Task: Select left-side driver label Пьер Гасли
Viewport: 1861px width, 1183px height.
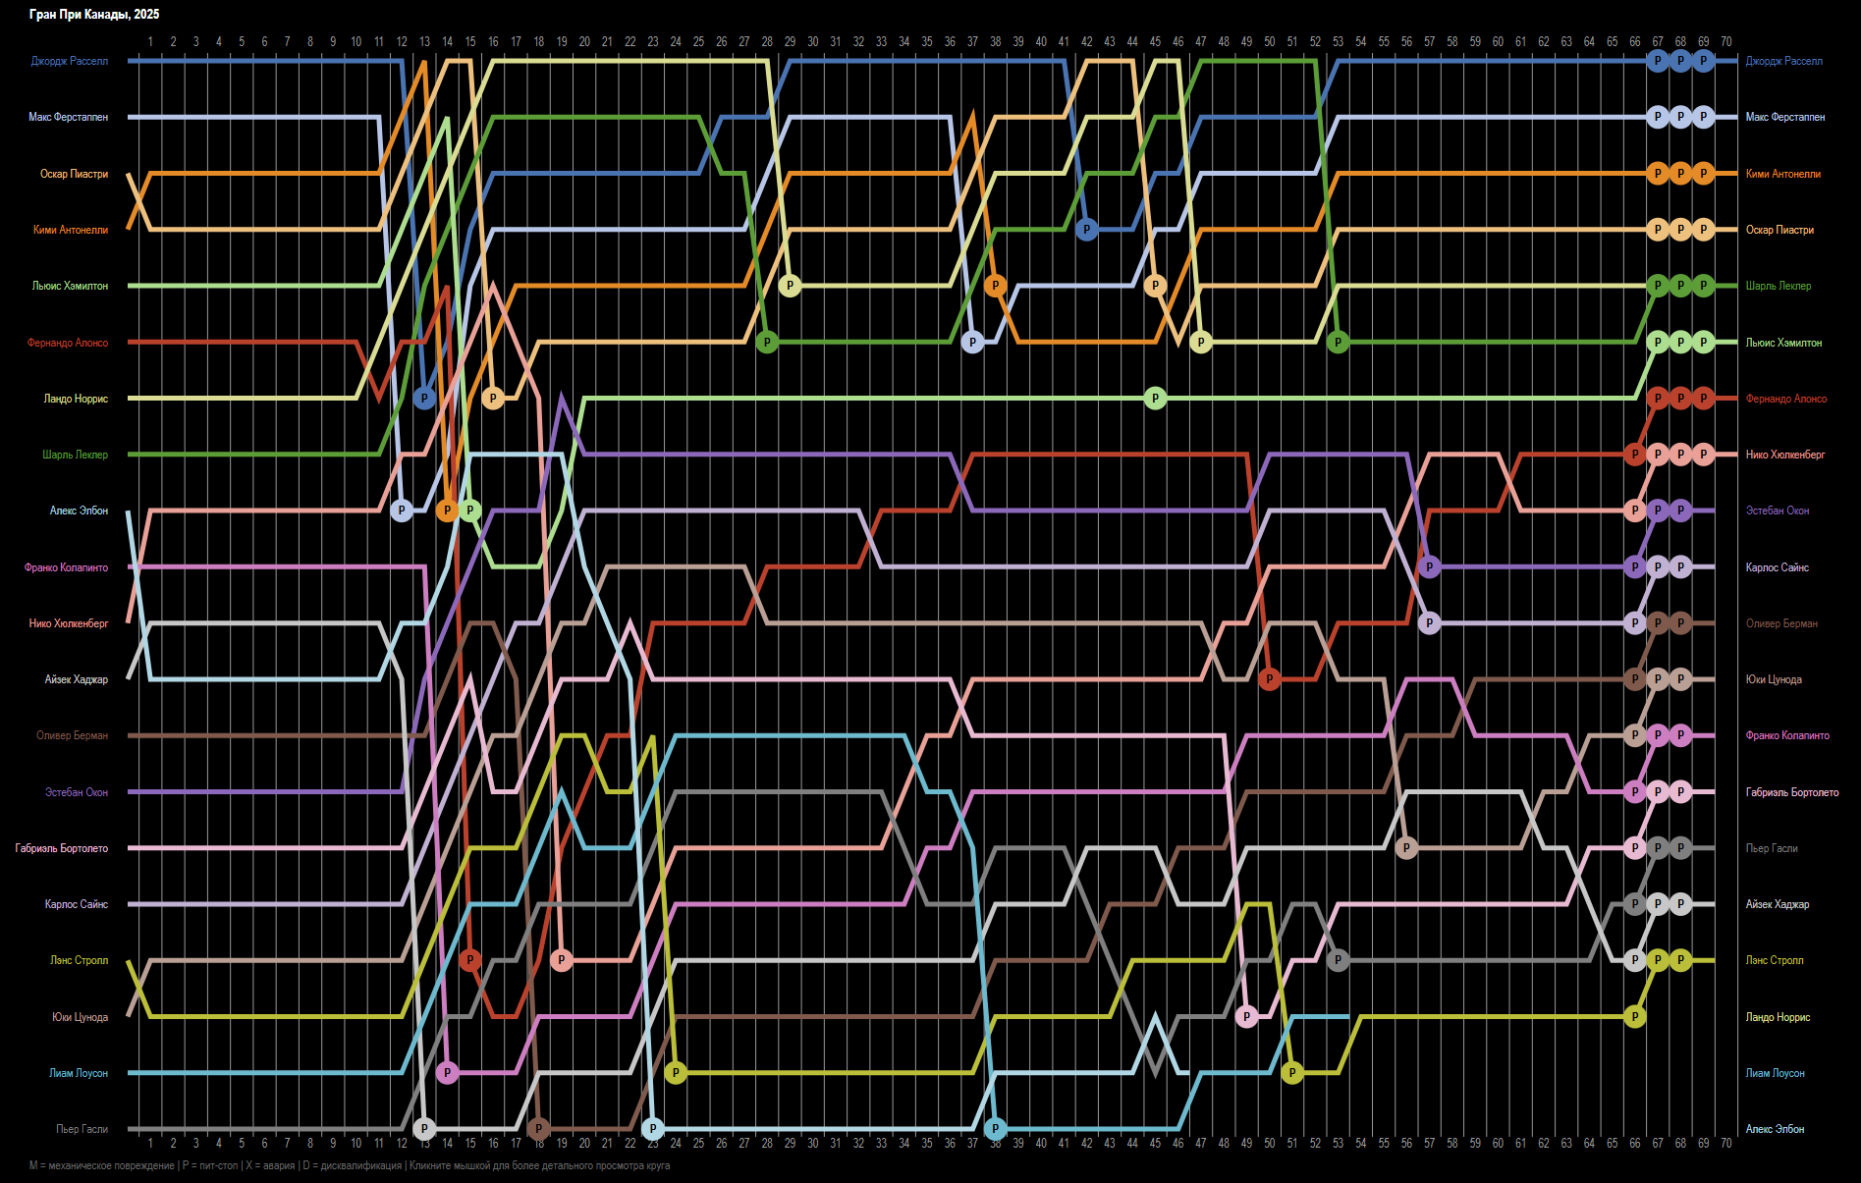Action: point(82,1129)
